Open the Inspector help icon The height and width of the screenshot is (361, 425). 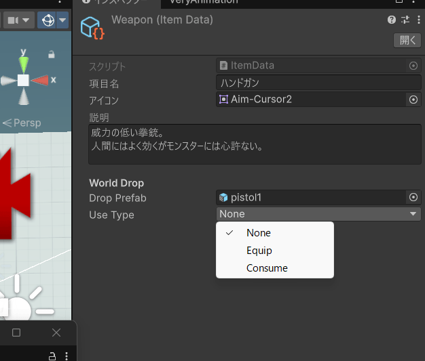click(392, 20)
